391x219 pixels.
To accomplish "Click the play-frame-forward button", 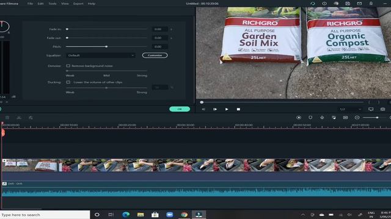I will 215,109.
